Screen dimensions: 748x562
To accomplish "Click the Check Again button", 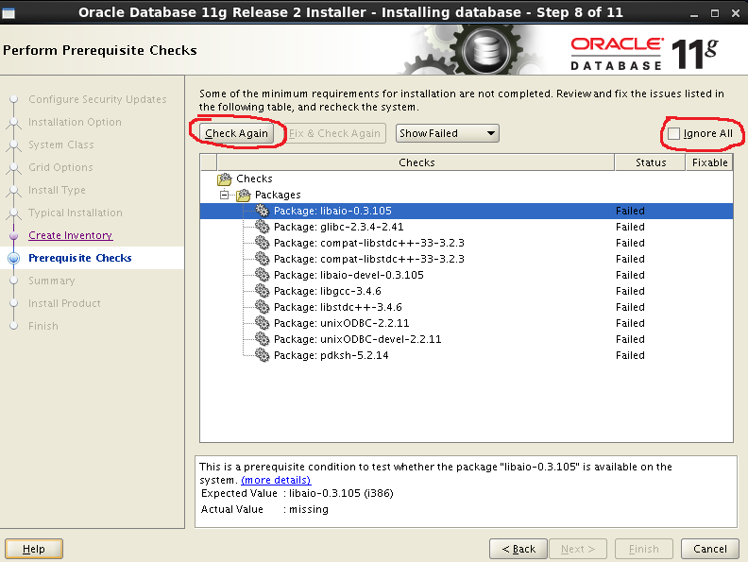I will (236, 133).
